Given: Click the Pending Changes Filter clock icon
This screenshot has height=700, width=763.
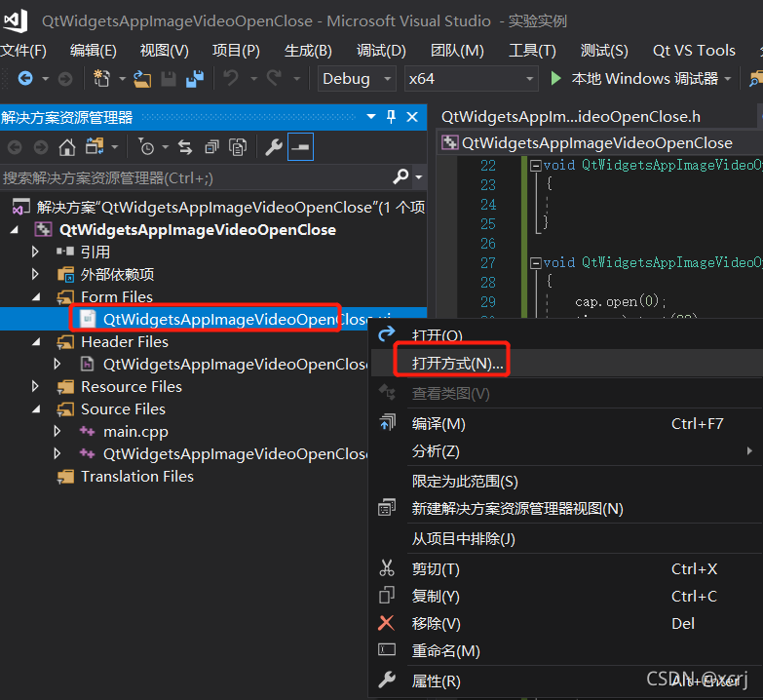Looking at the screenshot, I should click(x=146, y=146).
